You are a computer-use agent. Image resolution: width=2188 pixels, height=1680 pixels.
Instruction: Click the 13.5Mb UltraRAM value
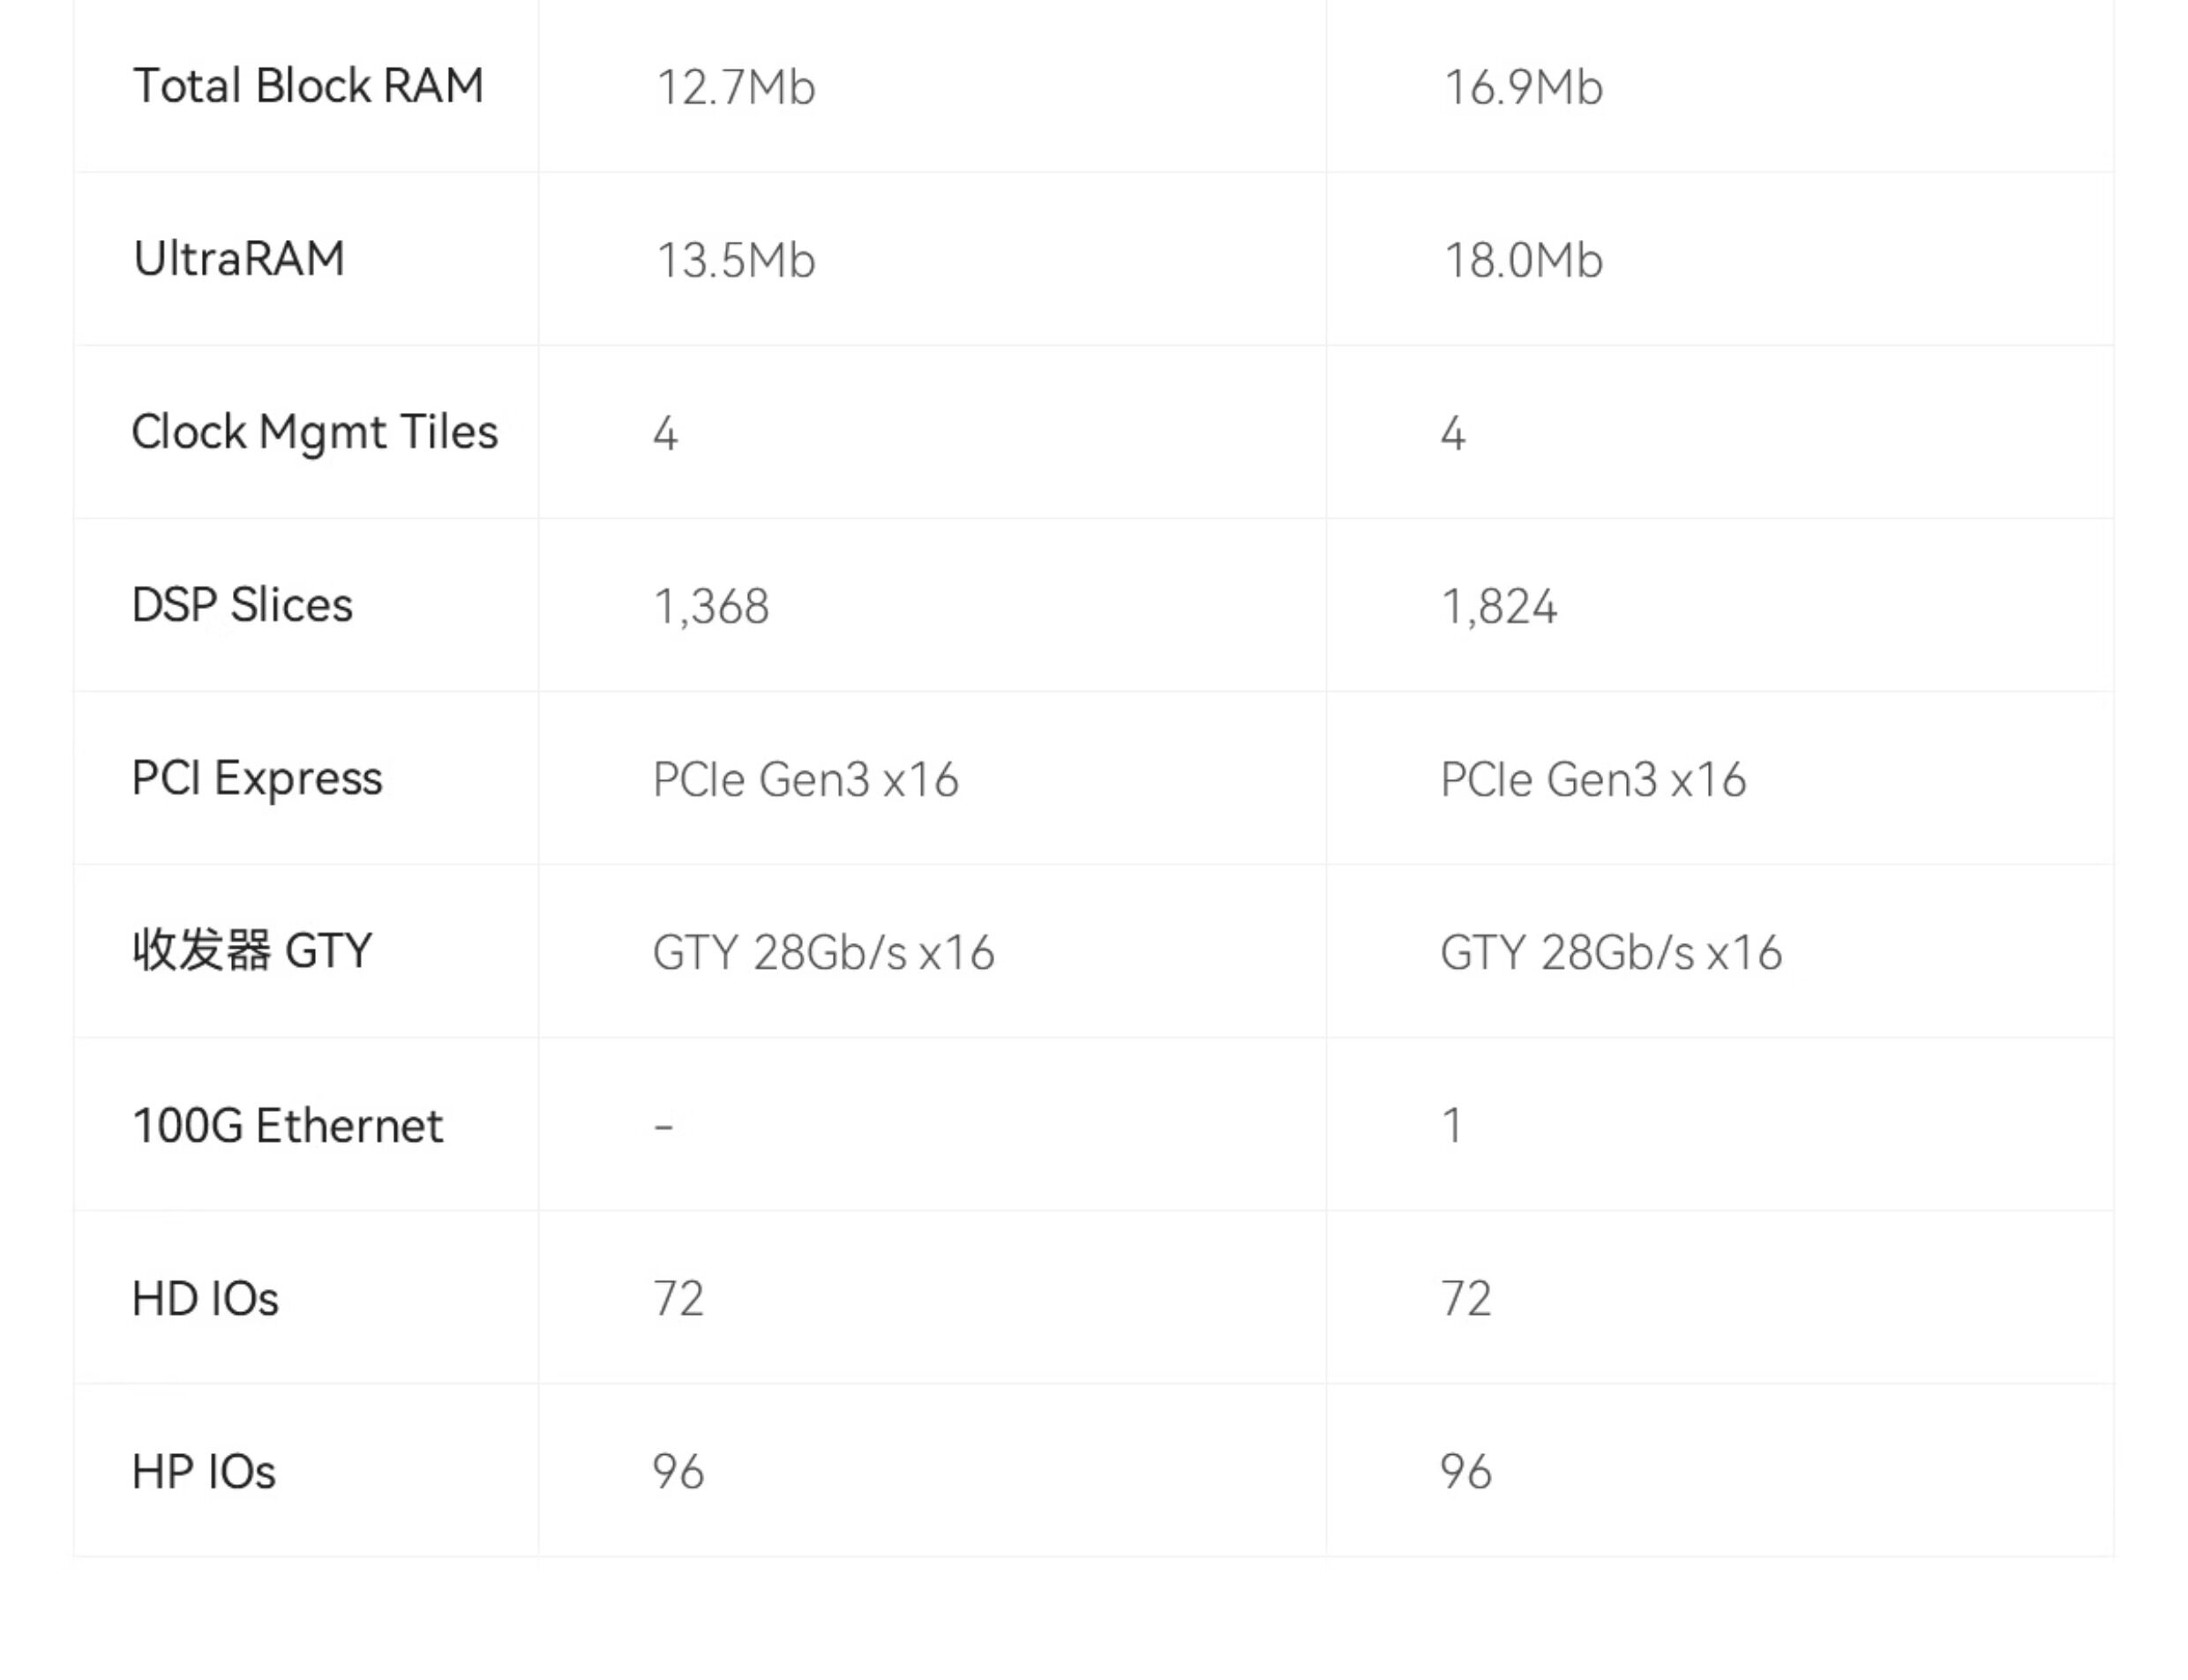coord(735,260)
